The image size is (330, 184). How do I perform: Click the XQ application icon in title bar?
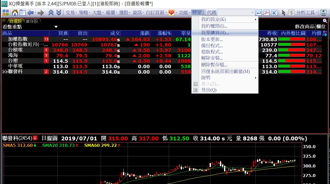pyautogui.click(x=4, y=4)
